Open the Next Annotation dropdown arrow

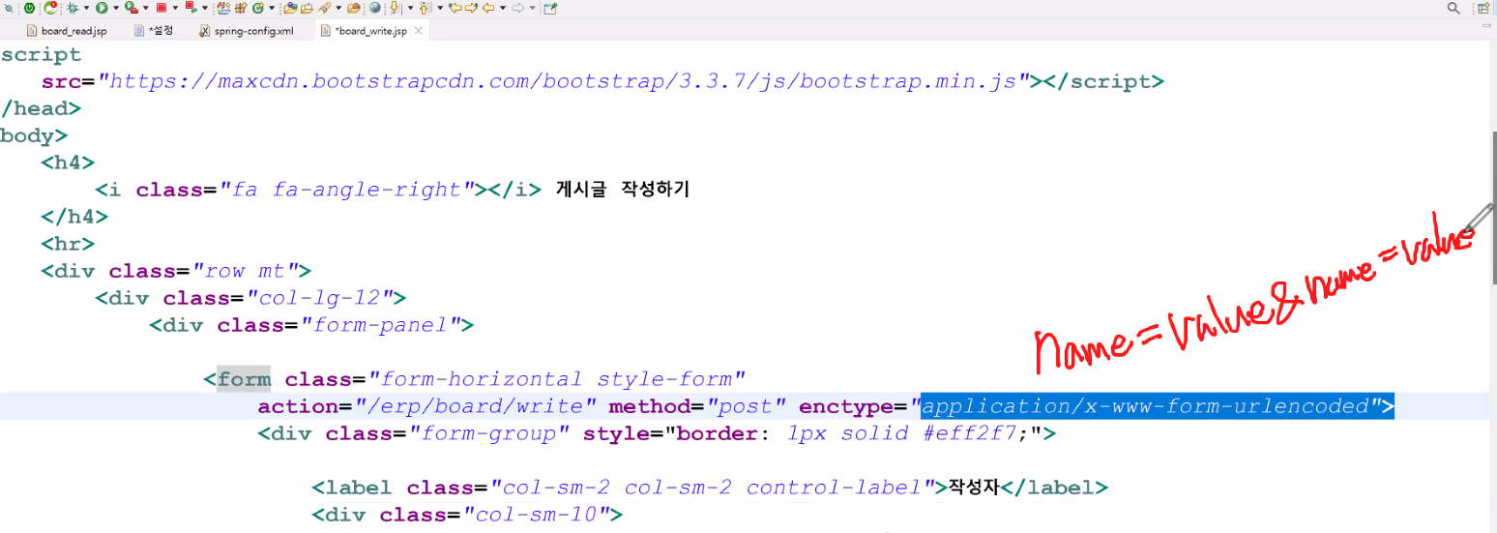pos(410,8)
